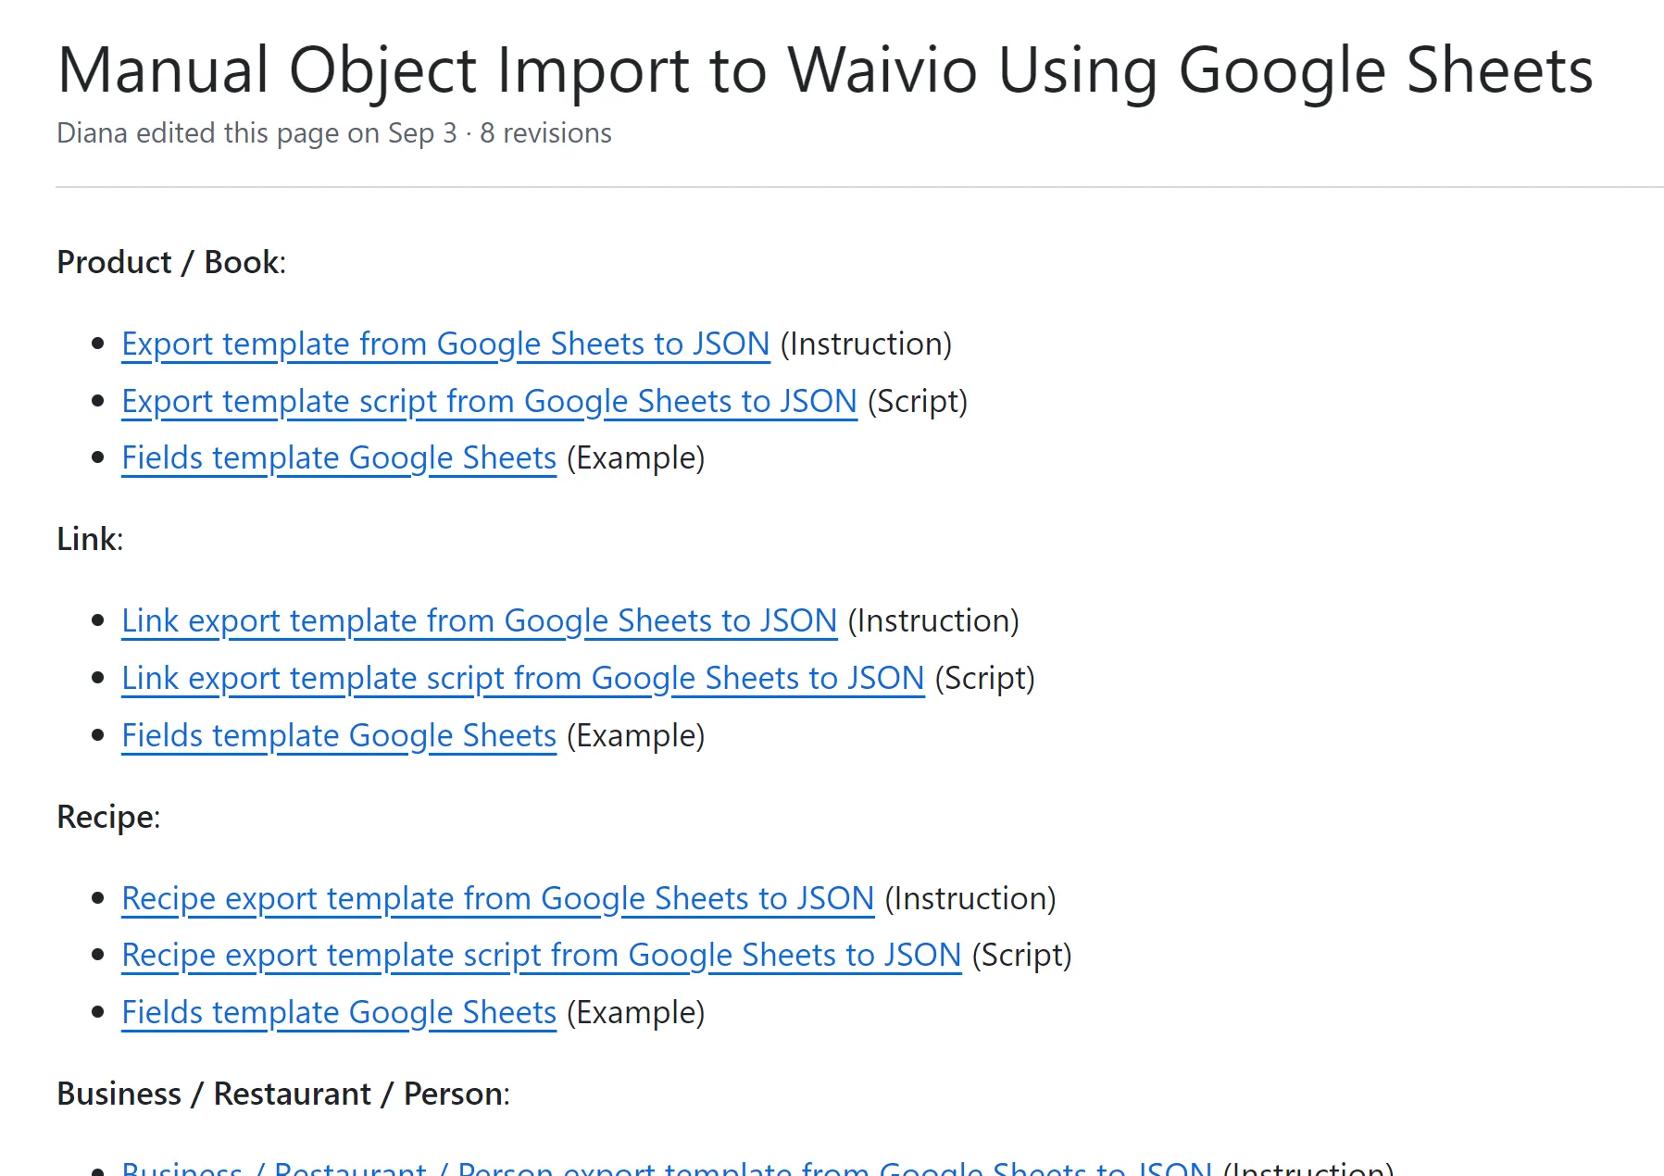Click the page title Manual Object Import heading

[825, 70]
